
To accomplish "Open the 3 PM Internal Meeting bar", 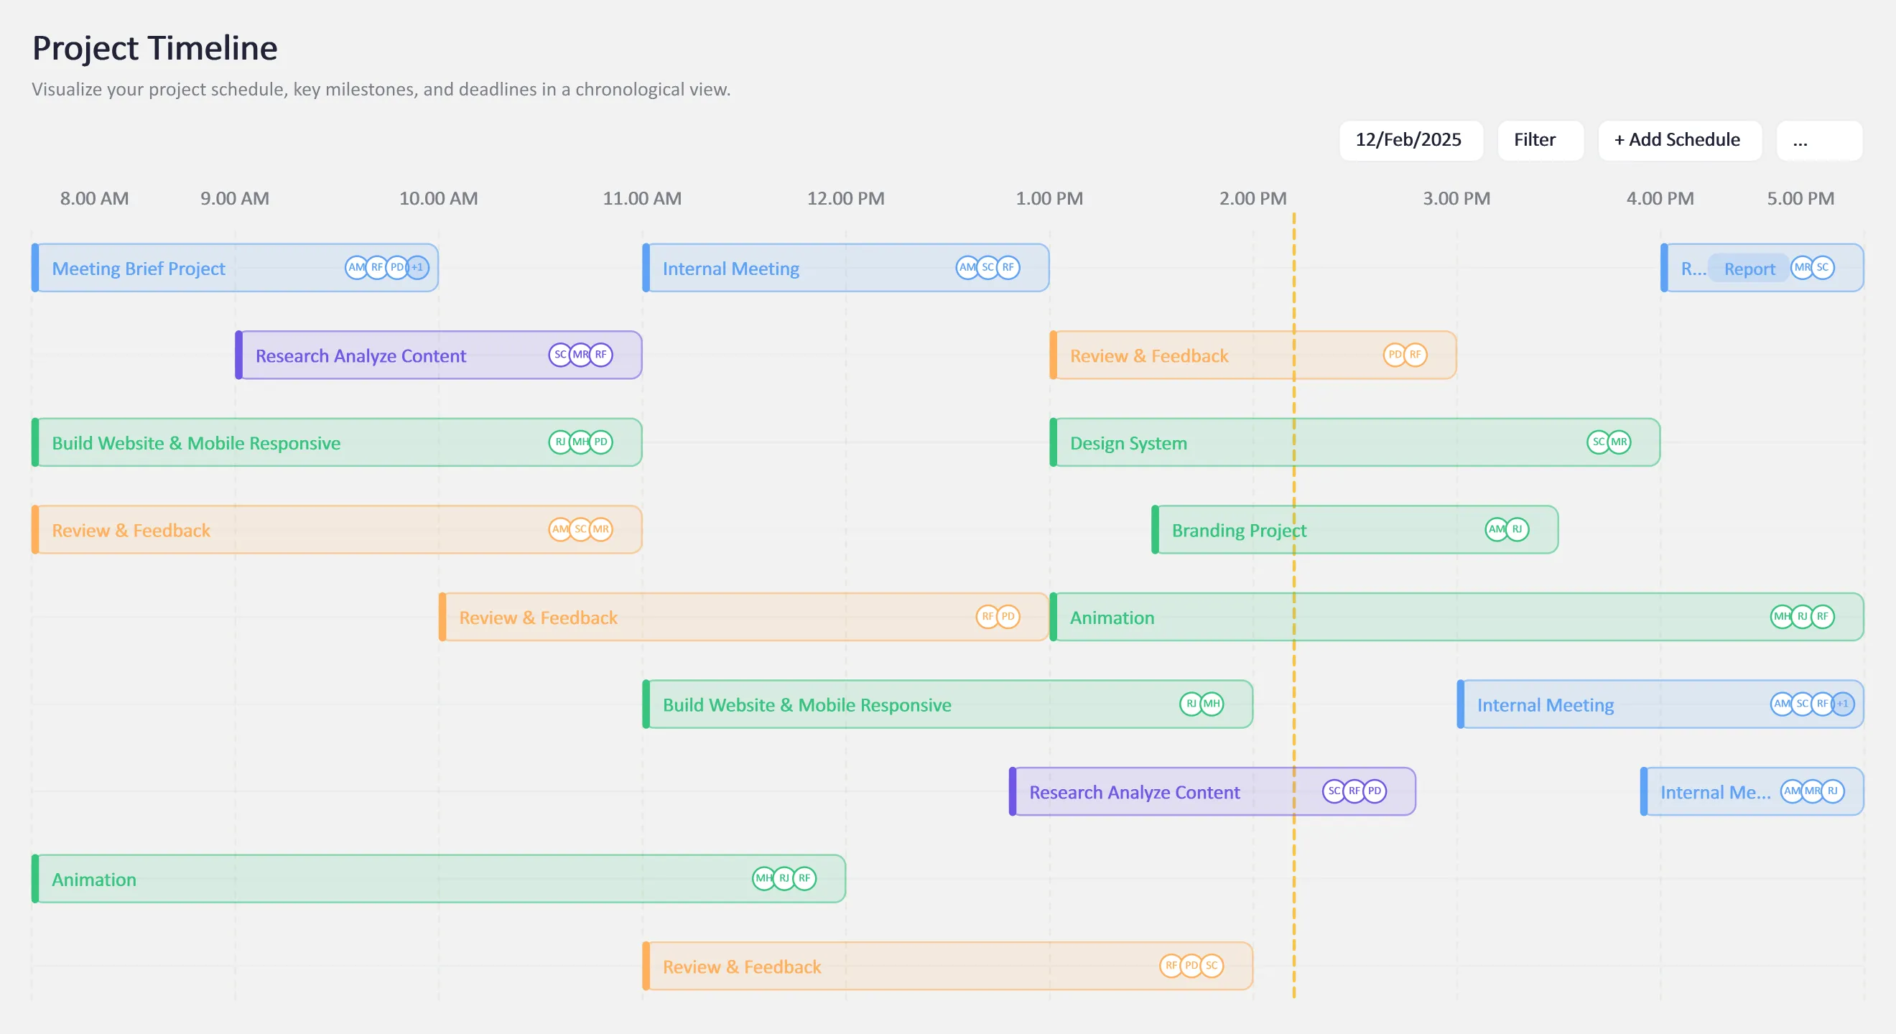I will 1660,704.
